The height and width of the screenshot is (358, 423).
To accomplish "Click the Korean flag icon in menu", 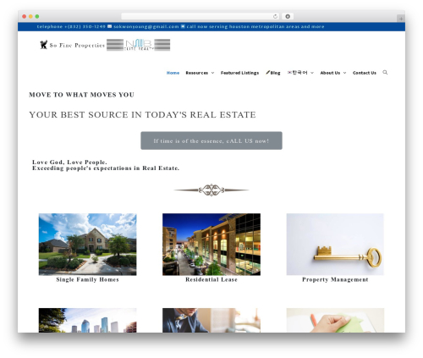I will click(289, 73).
